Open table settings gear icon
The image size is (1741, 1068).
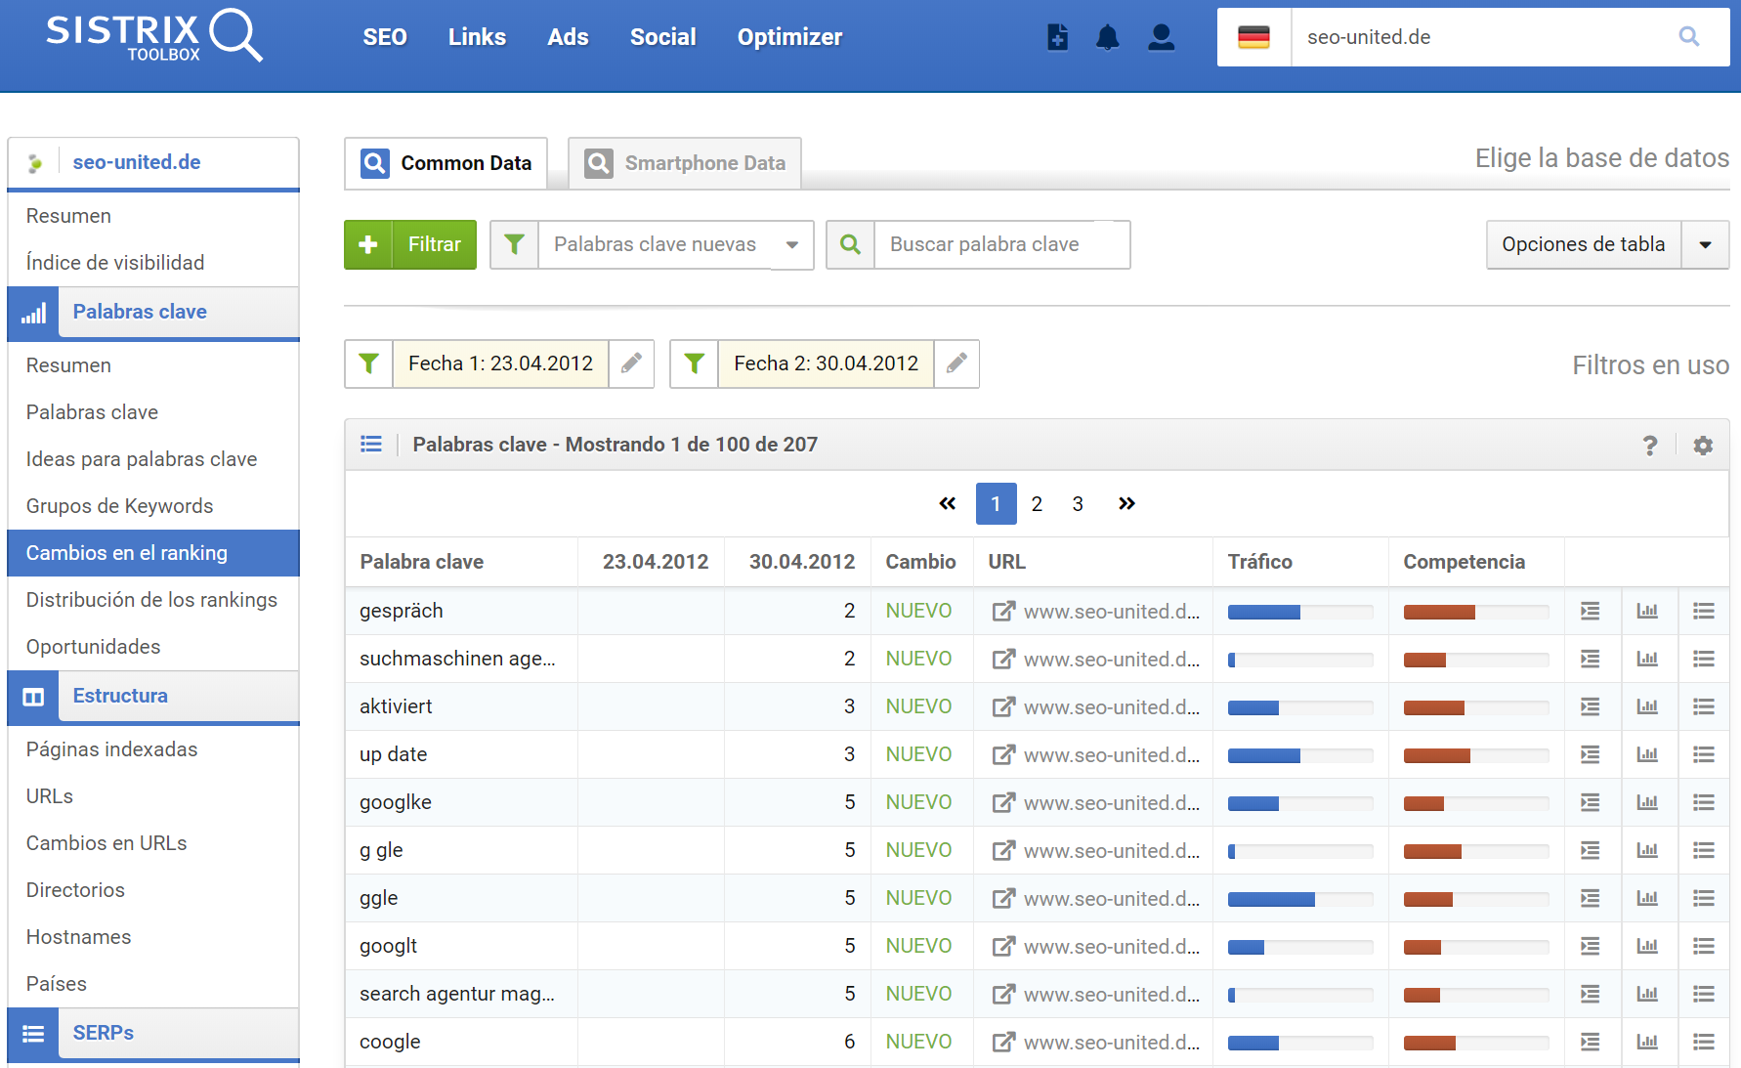[x=1703, y=446]
